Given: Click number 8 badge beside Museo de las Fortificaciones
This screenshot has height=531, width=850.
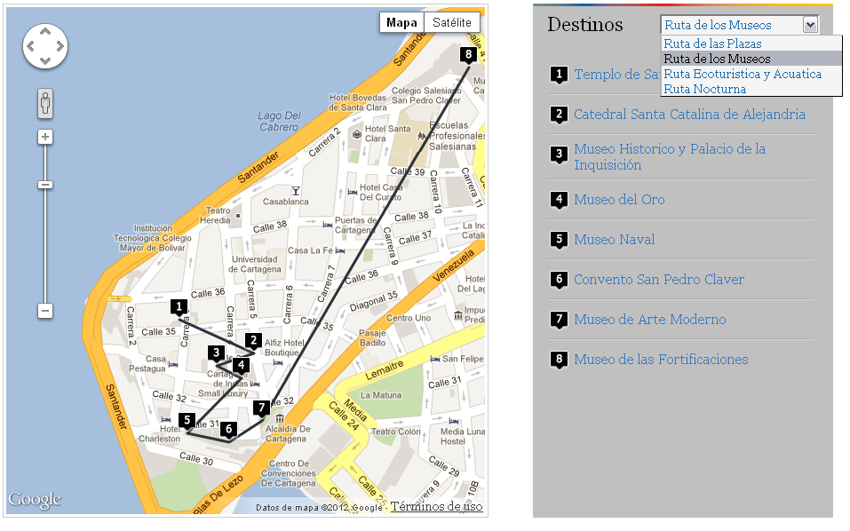Looking at the screenshot, I should (x=559, y=360).
